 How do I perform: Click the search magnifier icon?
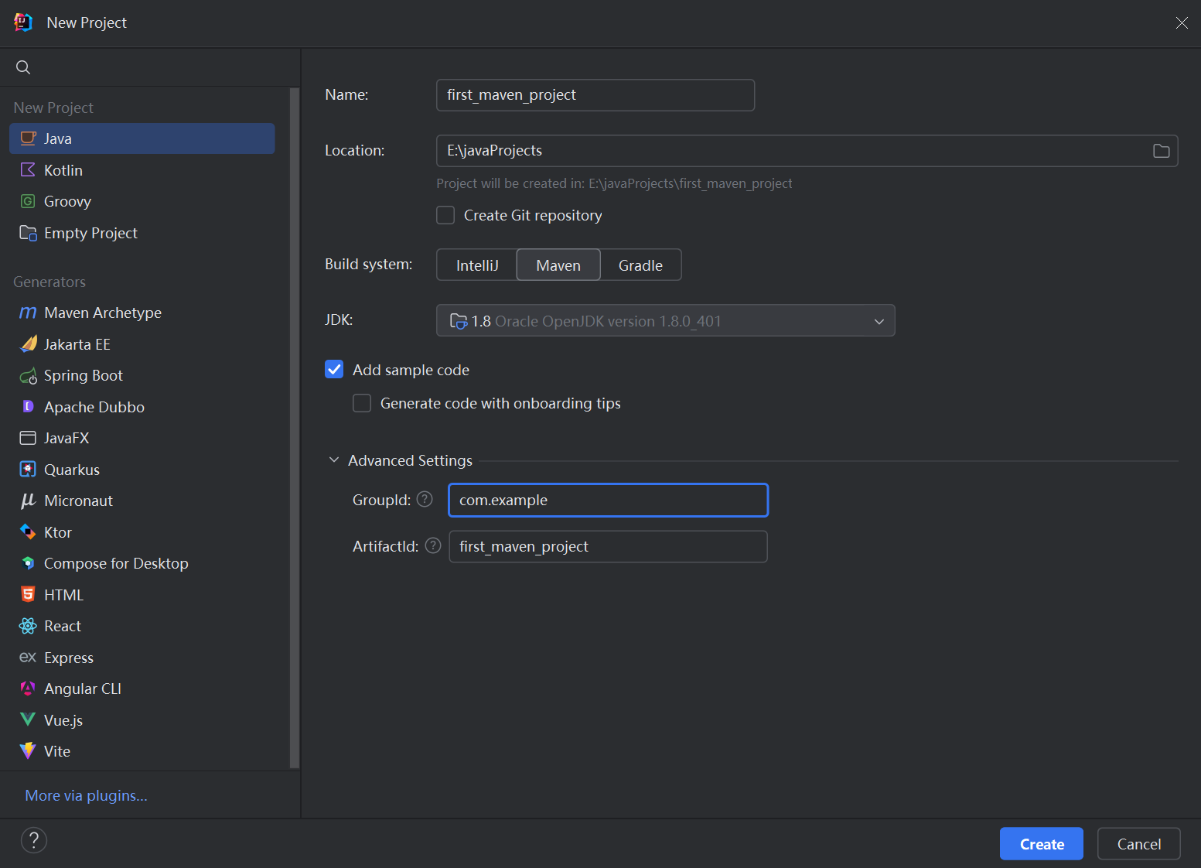click(x=23, y=67)
